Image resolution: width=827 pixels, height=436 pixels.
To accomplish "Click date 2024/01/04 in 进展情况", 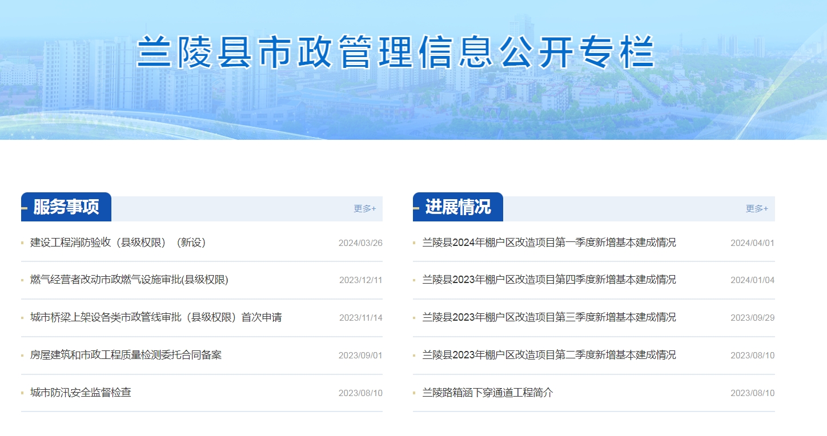I will (x=753, y=280).
